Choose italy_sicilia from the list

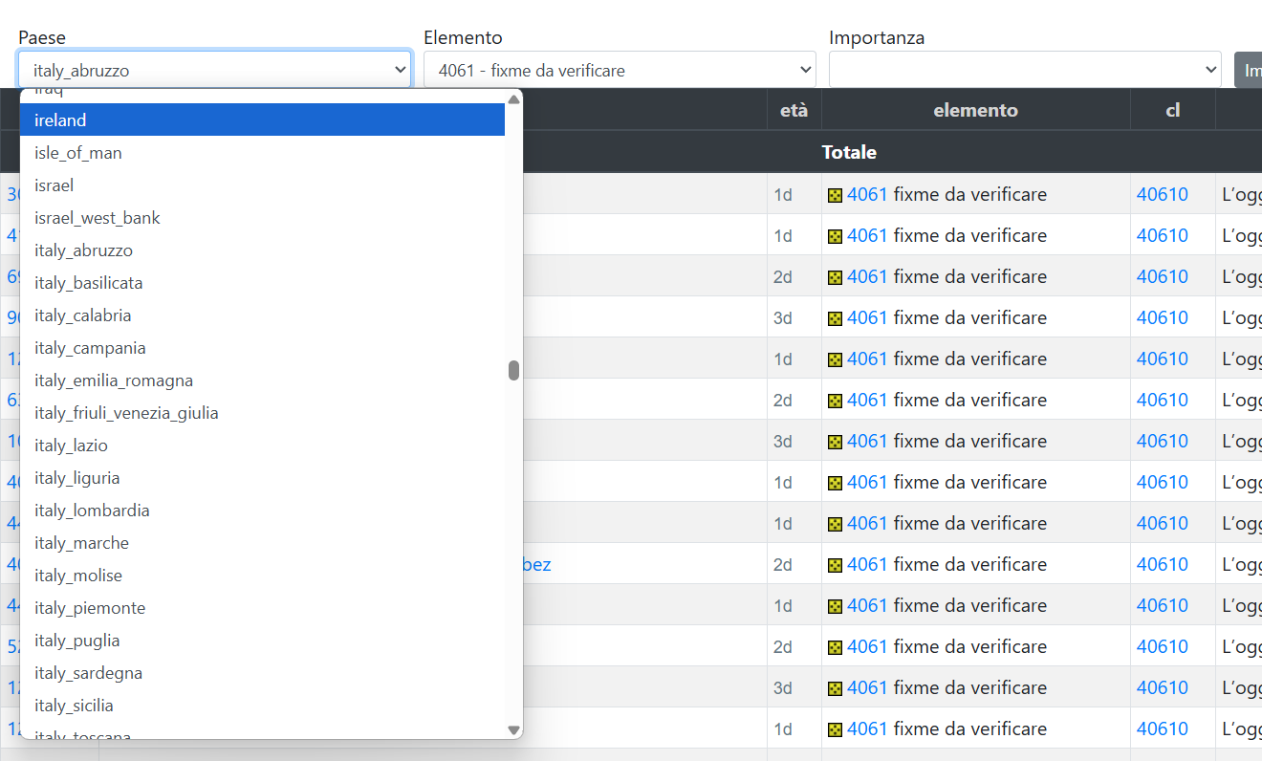tap(262, 706)
